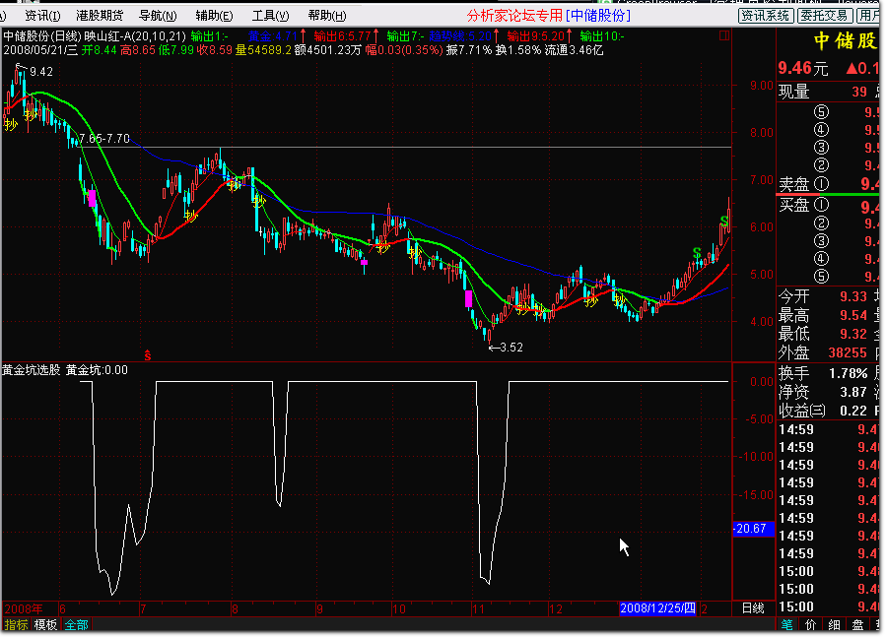Click the 9.42 high price arrow label

click(x=35, y=72)
